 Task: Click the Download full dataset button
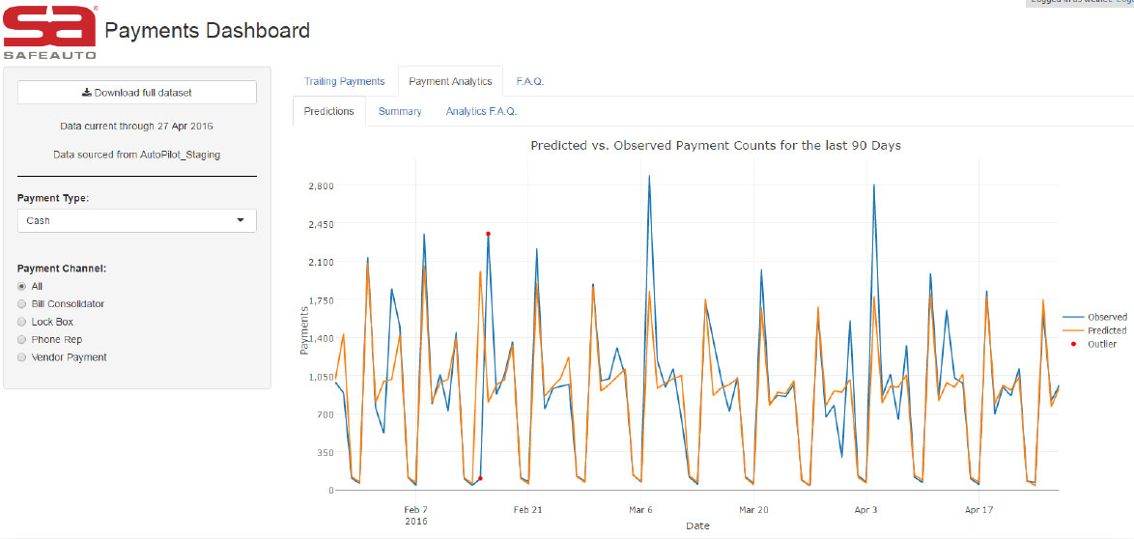point(137,93)
